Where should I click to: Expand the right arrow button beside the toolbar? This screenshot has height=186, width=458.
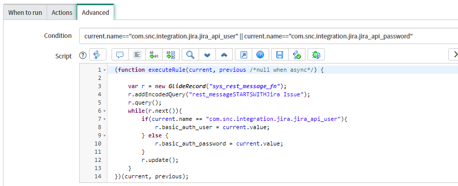[x=454, y=54]
